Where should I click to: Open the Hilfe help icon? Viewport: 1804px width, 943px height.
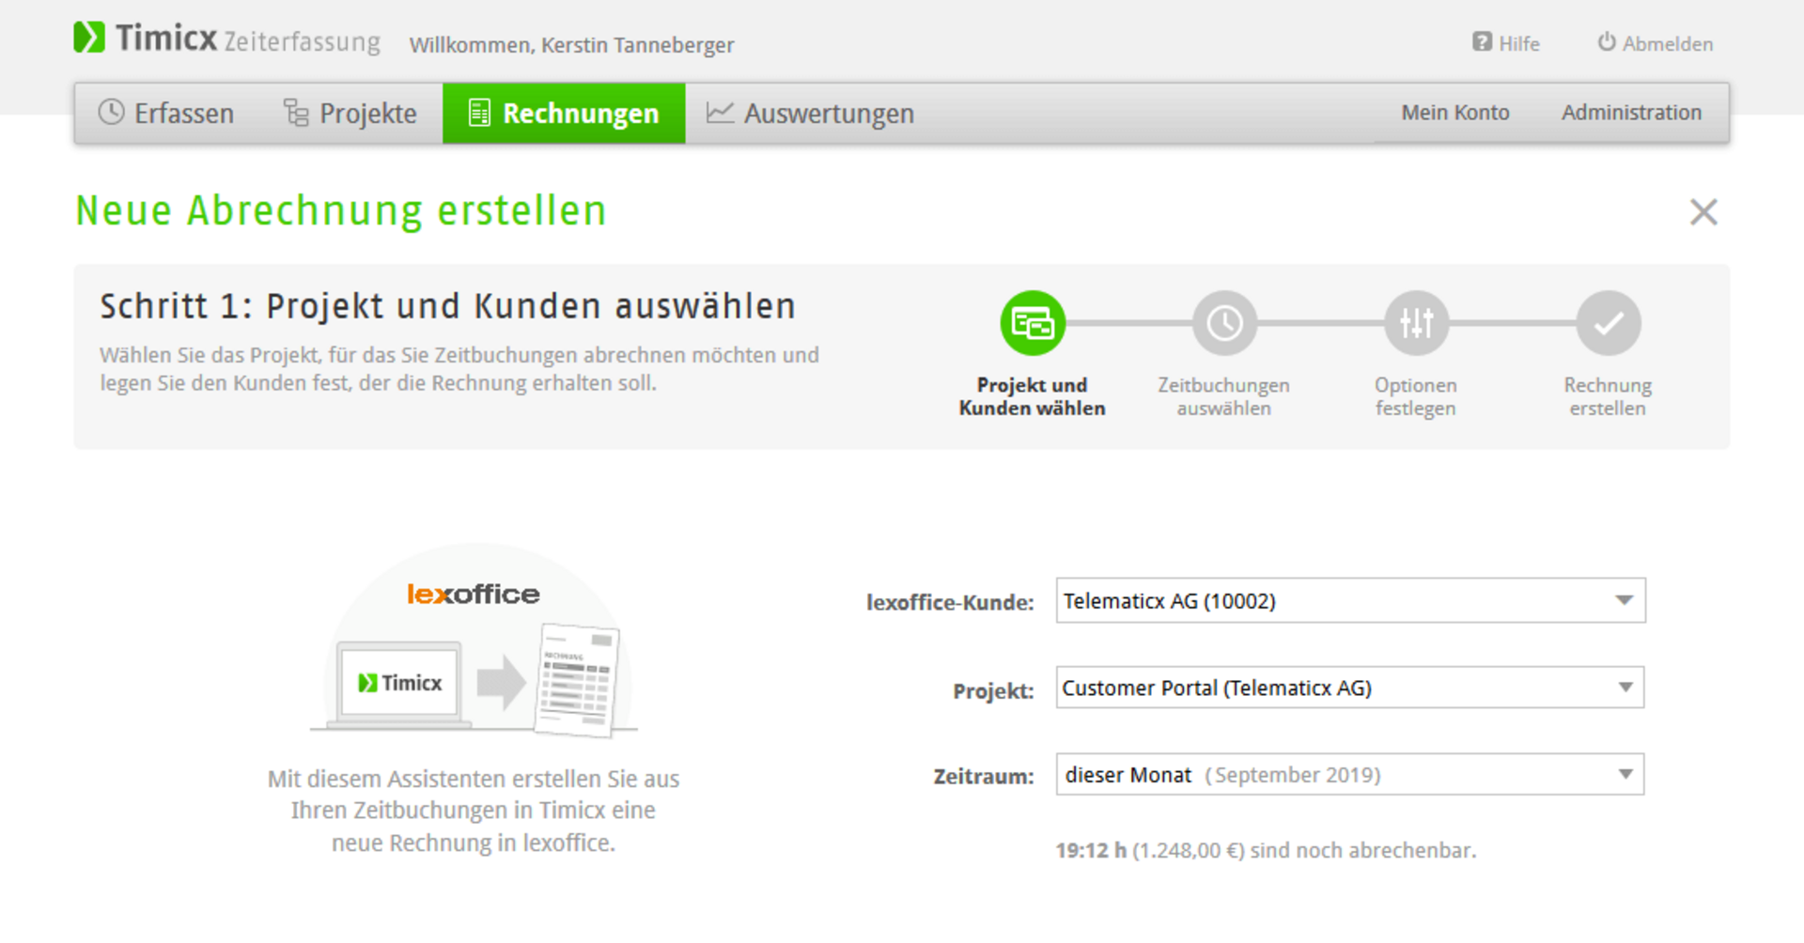(1482, 42)
